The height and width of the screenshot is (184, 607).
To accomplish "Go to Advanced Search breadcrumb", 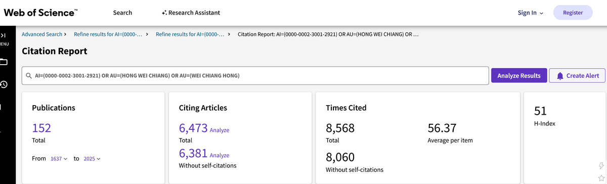I will [x=42, y=34].
